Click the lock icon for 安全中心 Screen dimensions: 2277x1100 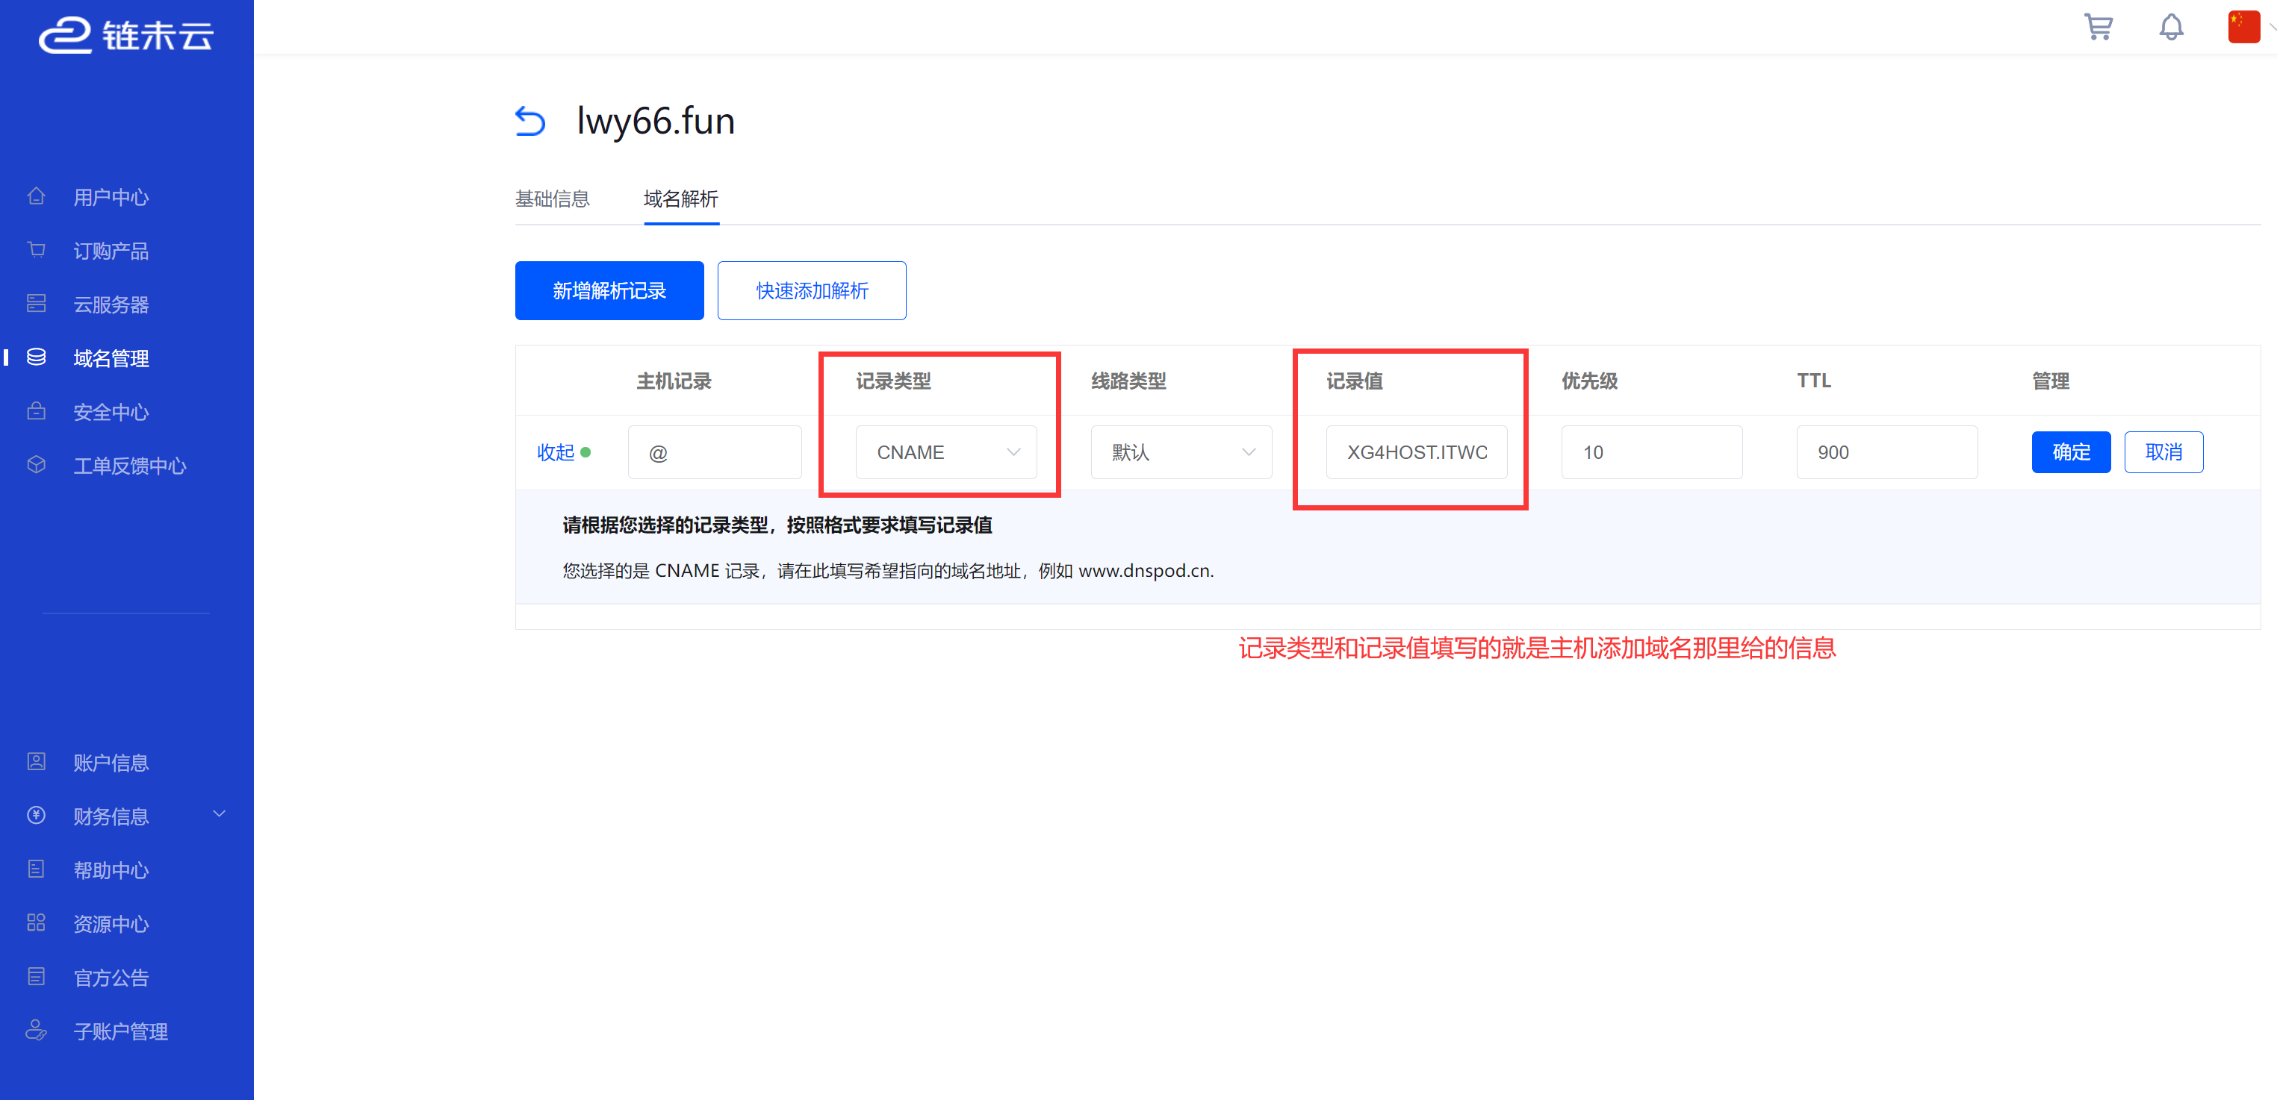[x=37, y=411]
